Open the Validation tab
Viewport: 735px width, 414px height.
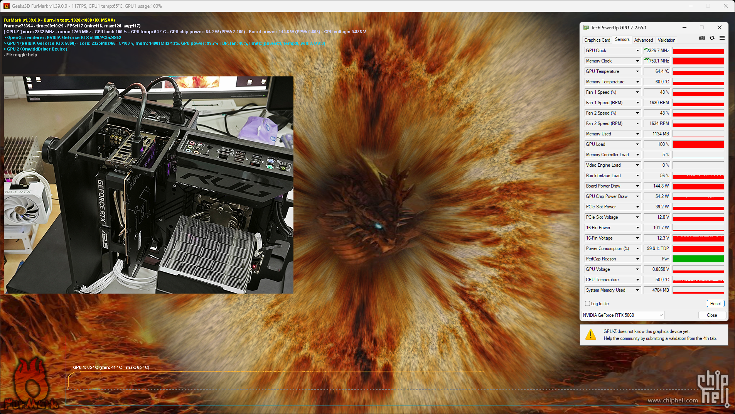[x=666, y=40]
